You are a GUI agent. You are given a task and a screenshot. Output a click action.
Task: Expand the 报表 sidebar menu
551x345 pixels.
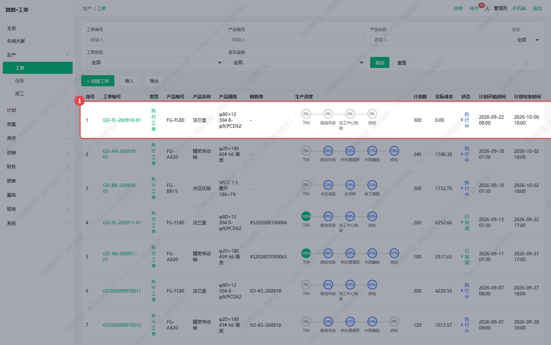pyautogui.click(x=37, y=181)
